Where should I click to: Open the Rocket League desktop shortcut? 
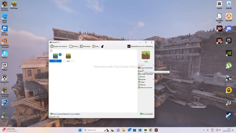click(x=5, y=104)
